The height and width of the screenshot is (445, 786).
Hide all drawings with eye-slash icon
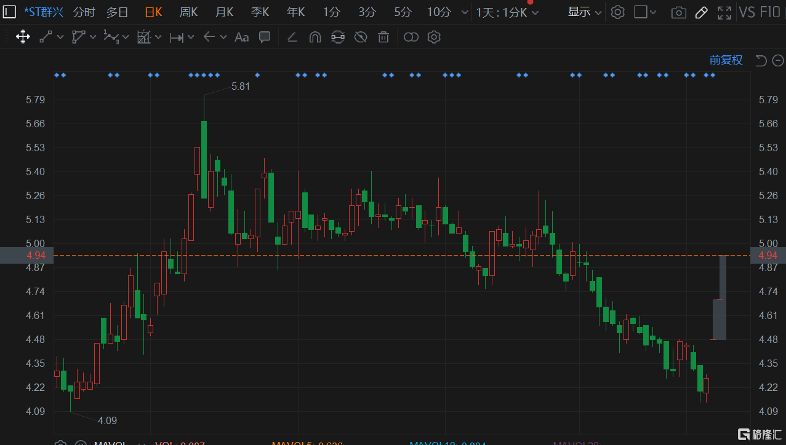[x=361, y=37]
